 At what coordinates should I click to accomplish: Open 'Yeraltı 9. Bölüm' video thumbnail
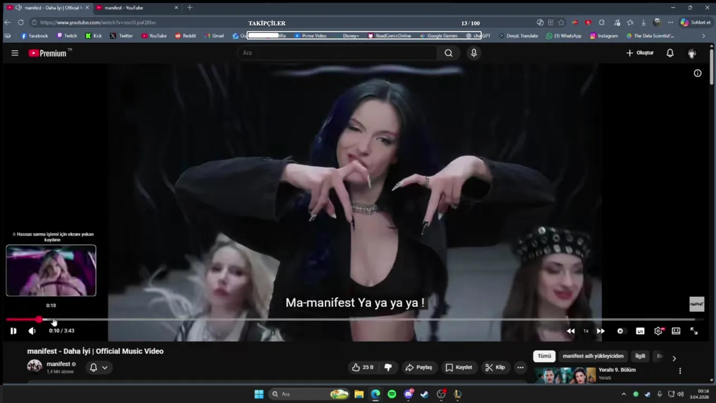tap(564, 375)
